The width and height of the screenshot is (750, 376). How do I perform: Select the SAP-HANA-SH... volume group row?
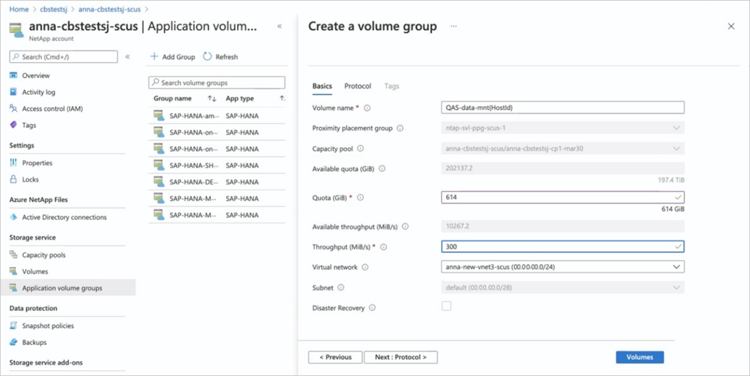coord(216,165)
